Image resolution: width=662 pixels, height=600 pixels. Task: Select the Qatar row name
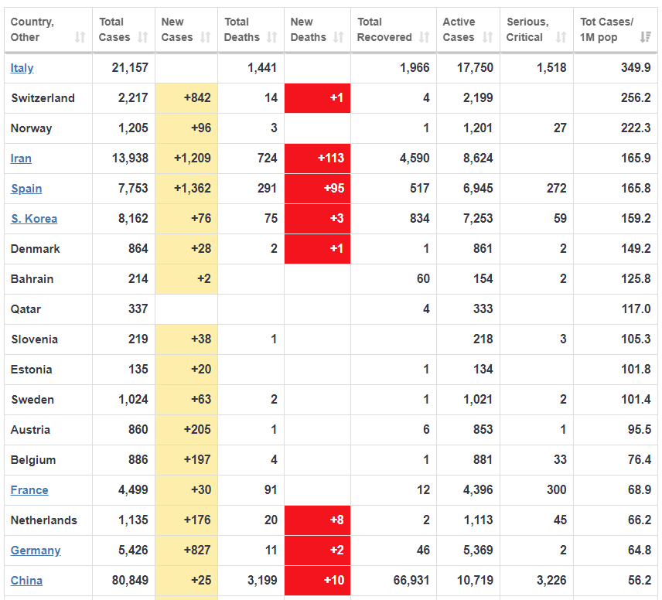[26, 309]
